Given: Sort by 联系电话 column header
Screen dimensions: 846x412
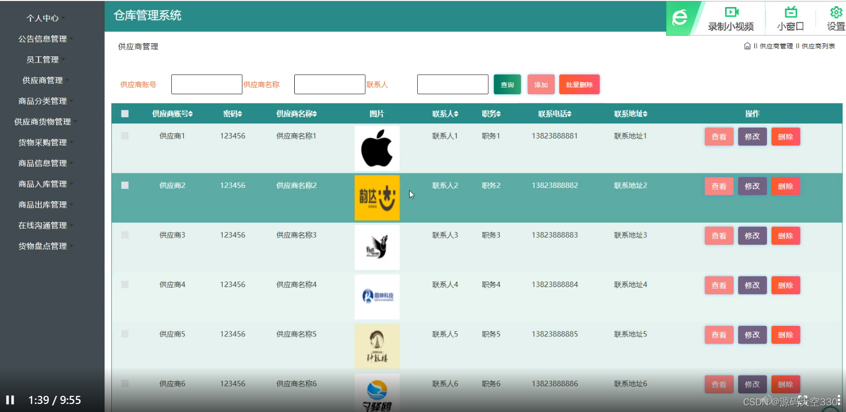Looking at the screenshot, I should 555,114.
